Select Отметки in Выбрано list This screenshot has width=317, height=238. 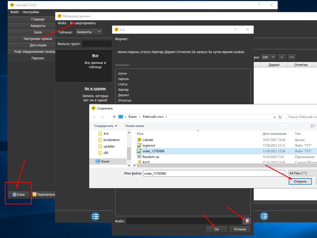(125, 101)
